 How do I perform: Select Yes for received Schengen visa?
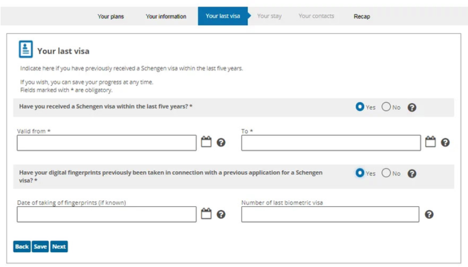click(x=360, y=106)
